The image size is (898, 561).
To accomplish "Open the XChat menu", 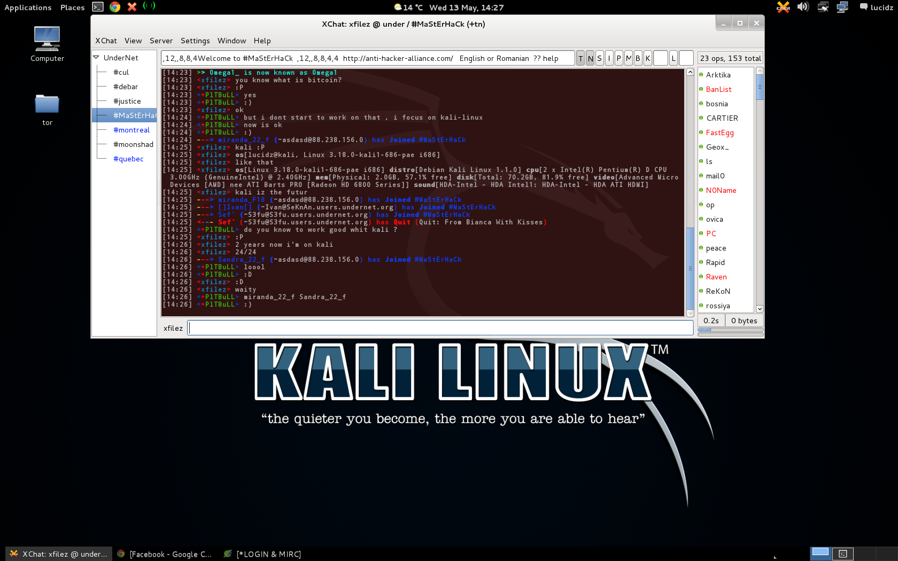I will [106, 41].
